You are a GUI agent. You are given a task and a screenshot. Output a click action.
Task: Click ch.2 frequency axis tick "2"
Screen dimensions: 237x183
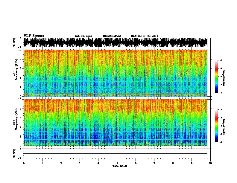coord(21,137)
